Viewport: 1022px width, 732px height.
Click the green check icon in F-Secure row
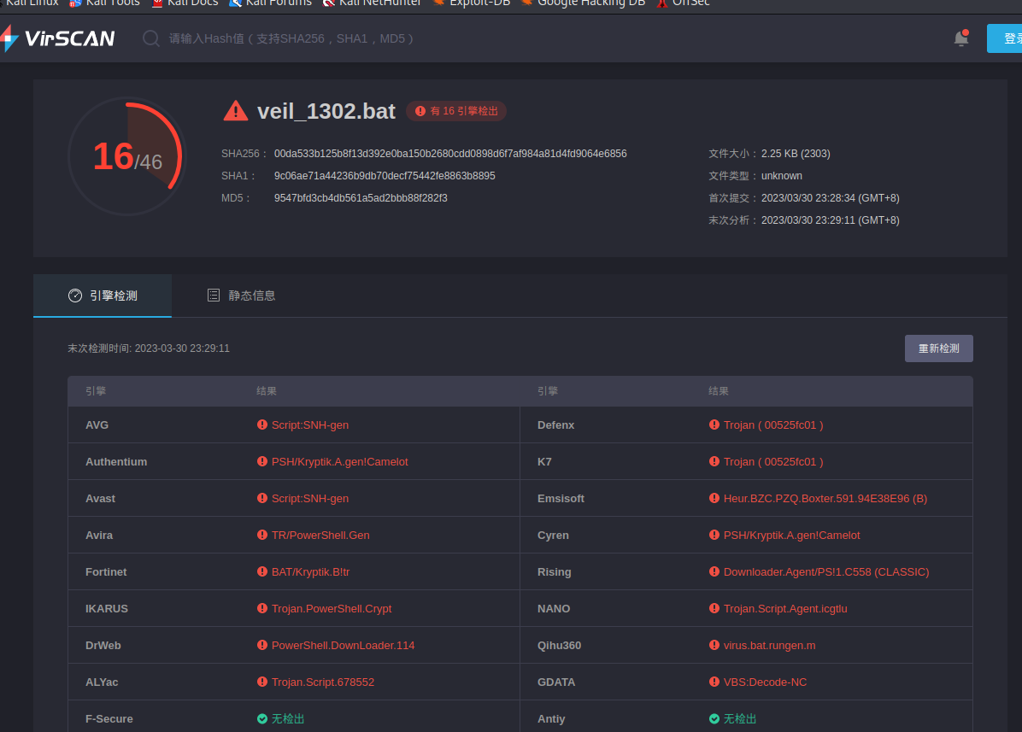click(x=262, y=719)
